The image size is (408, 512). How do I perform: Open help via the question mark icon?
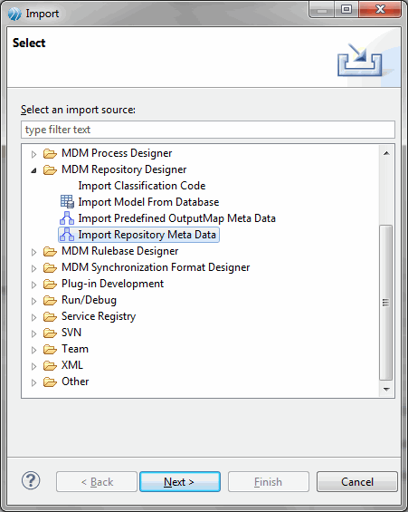point(31,480)
